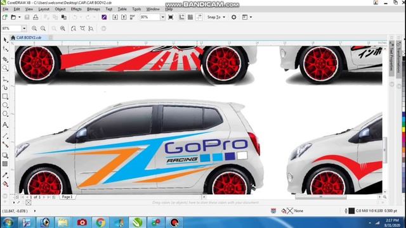Viewport: 406px width, 228px height.
Task: Open the Tools menu
Action: coord(136,9)
